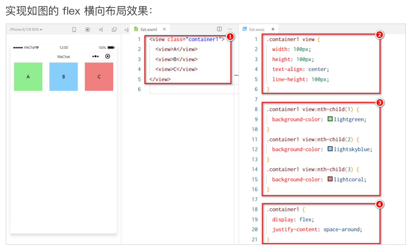406x246 pixels.
Task: Click the phone device icon in simulator toolbar
Action: click(74, 29)
